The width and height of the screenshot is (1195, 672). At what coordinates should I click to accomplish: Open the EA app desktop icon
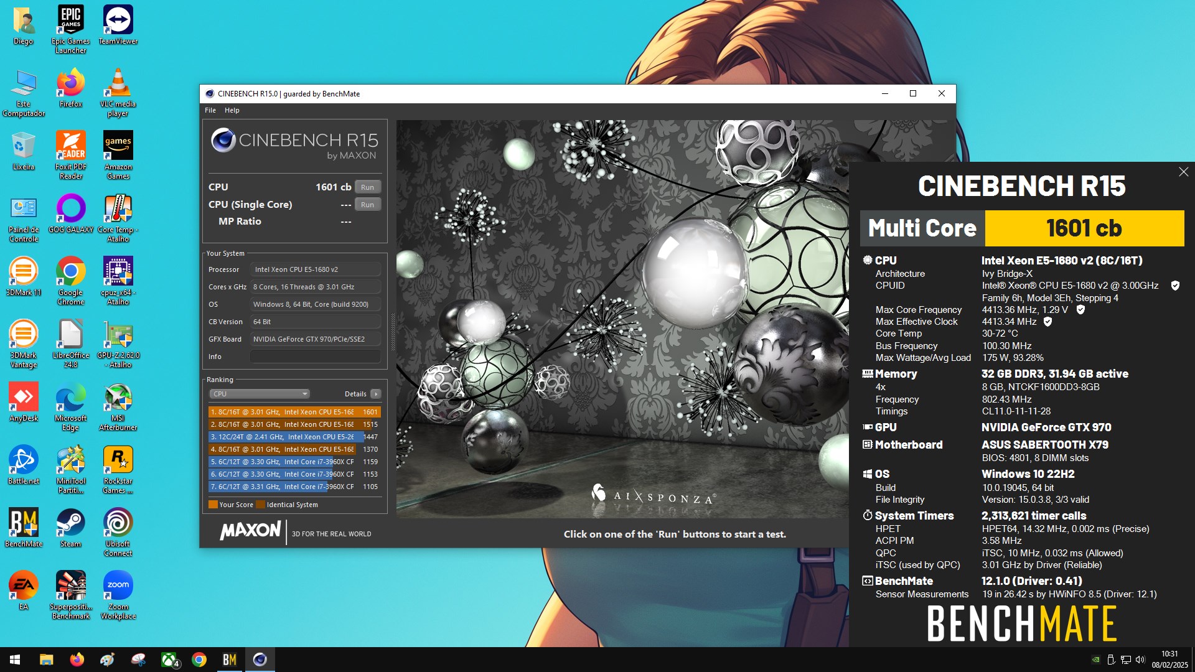24,590
